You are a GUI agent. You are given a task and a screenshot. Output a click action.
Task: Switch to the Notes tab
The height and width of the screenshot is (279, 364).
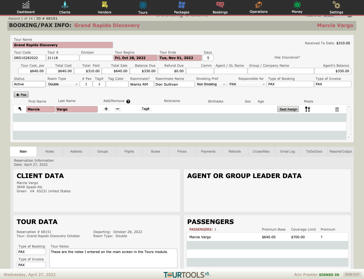coord(50,152)
